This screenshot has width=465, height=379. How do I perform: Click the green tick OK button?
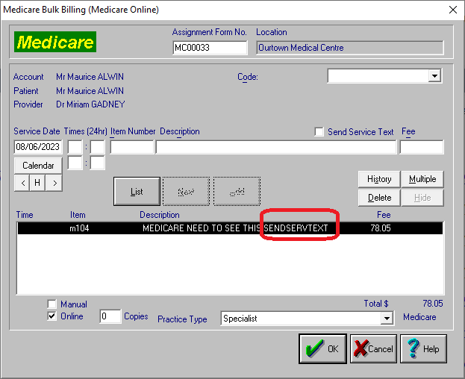[x=322, y=348]
